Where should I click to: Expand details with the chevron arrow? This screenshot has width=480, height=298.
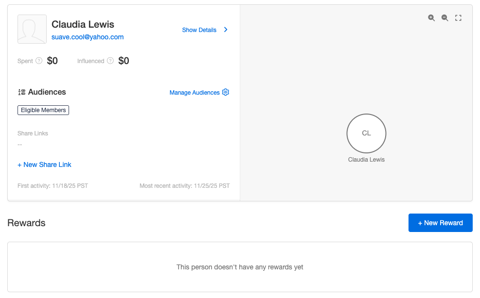click(x=226, y=30)
